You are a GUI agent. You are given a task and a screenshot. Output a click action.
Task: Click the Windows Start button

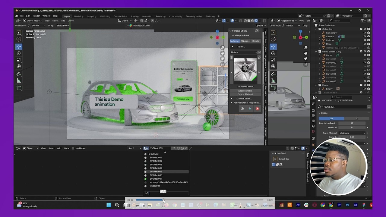point(109,205)
